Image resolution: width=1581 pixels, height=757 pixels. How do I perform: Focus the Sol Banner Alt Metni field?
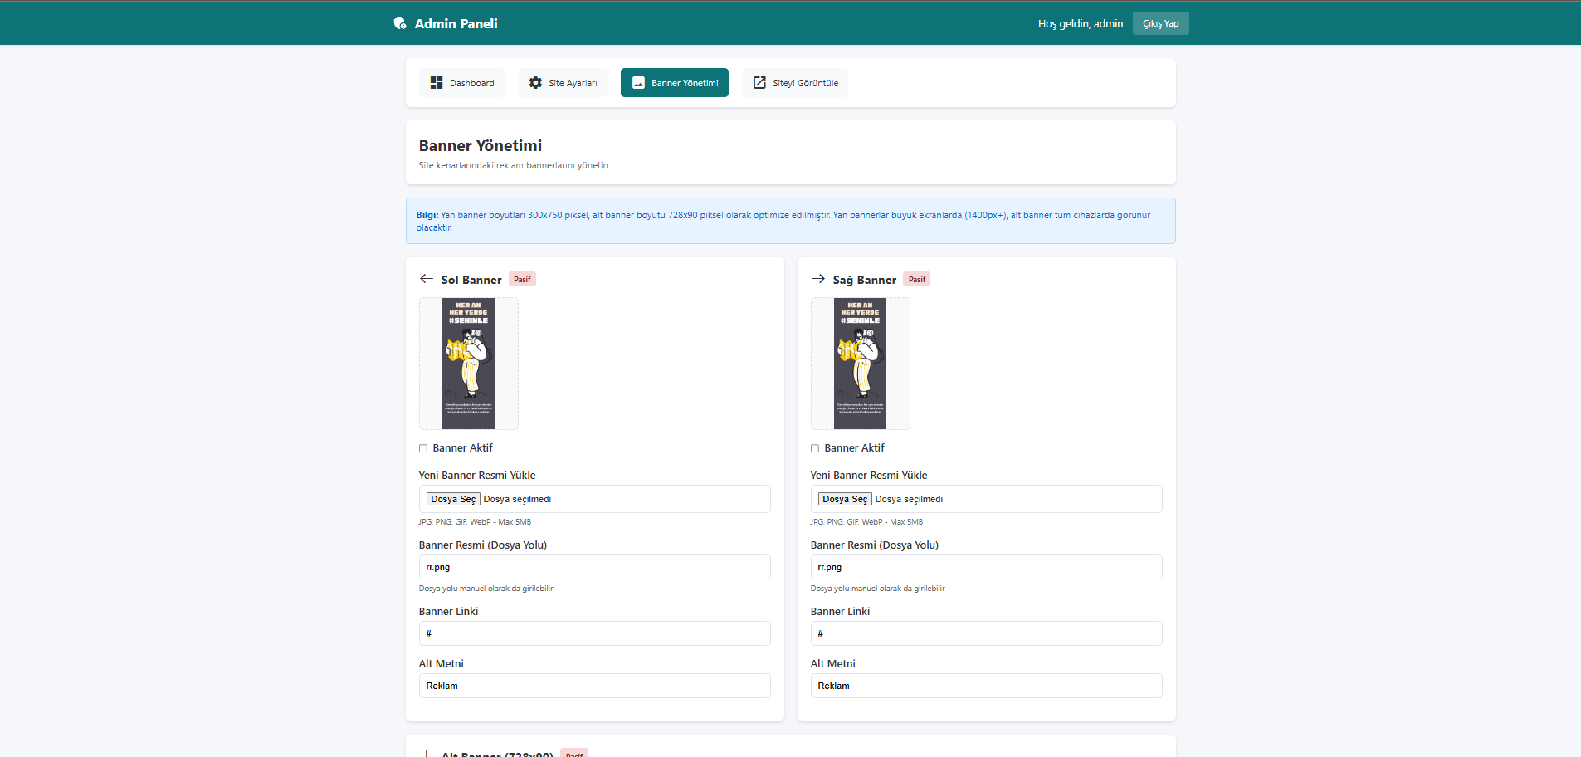point(594,686)
